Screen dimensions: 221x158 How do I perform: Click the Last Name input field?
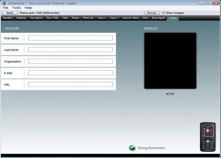click(70, 50)
